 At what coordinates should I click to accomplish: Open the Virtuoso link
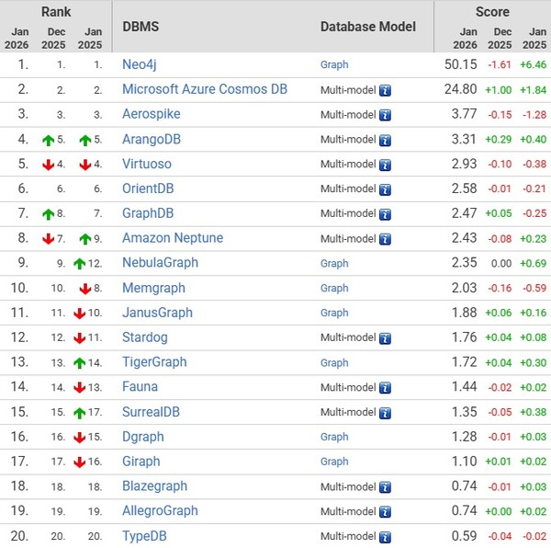click(x=147, y=164)
